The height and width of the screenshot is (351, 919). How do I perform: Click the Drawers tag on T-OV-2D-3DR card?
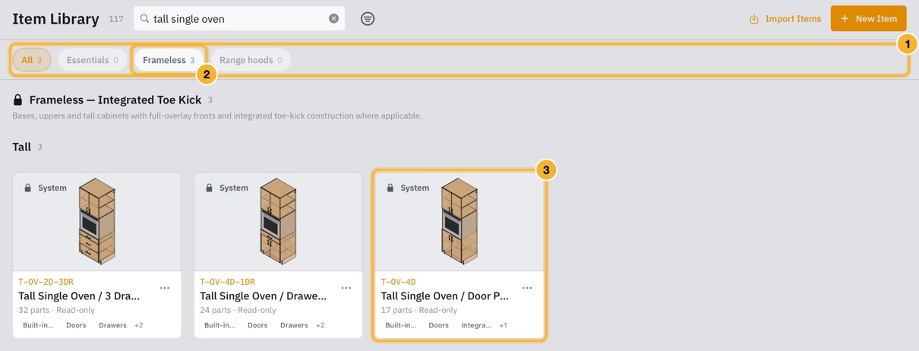pyautogui.click(x=112, y=325)
